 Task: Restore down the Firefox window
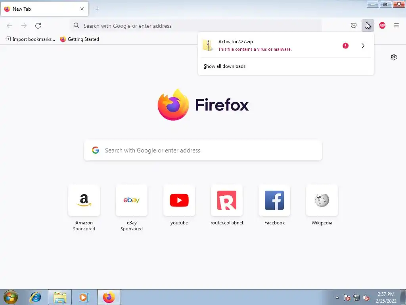pyautogui.click(x=385, y=4)
